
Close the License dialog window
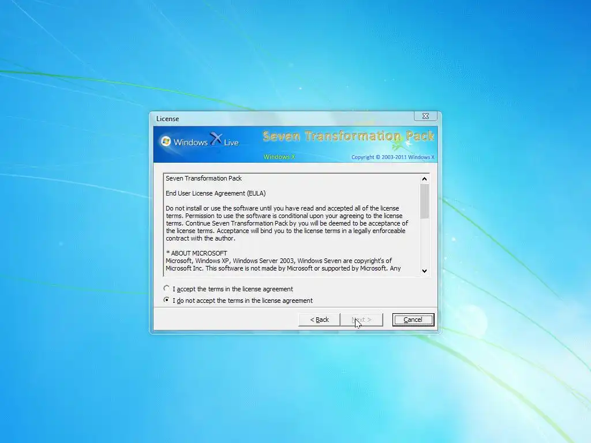pos(425,116)
